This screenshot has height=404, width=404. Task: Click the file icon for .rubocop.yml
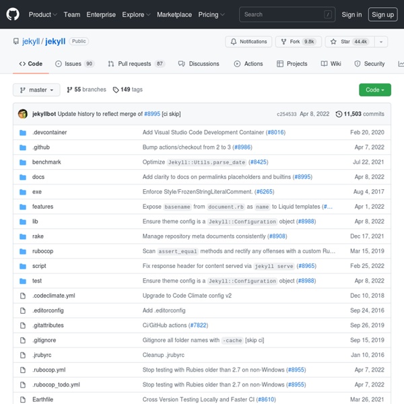23,370
